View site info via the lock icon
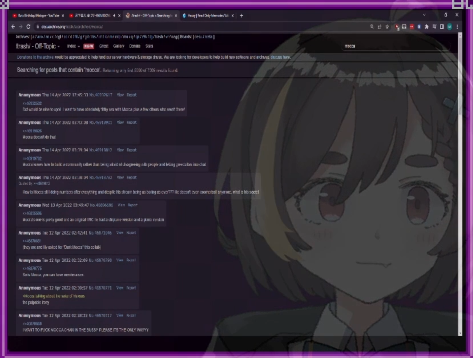473x358 pixels. pyautogui.click(x=38, y=27)
